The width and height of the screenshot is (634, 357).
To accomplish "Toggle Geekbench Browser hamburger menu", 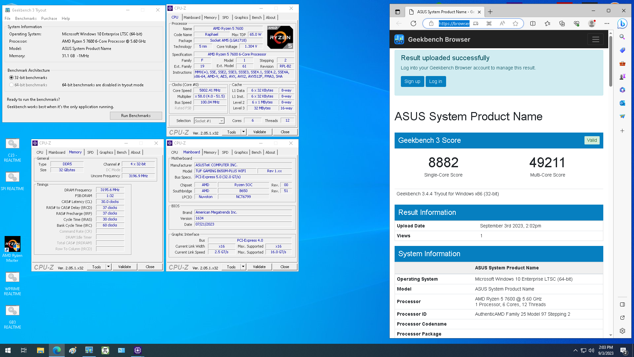I will coord(595,39).
